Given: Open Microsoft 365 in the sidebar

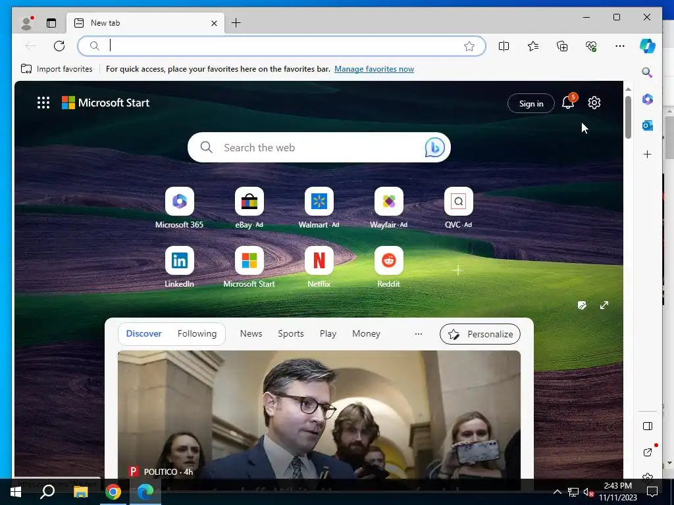Looking at the screenshot, I should click(x=648, y=100).
